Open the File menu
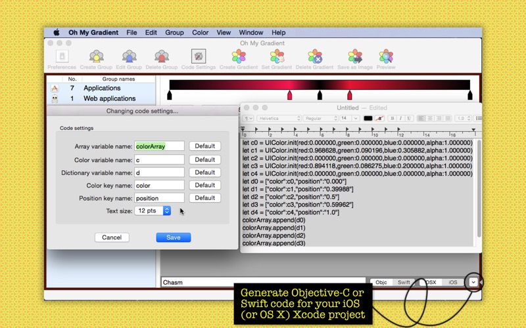The width and height of the screenshot is (526, 328). pyautogui.click(x=131, y=32)
